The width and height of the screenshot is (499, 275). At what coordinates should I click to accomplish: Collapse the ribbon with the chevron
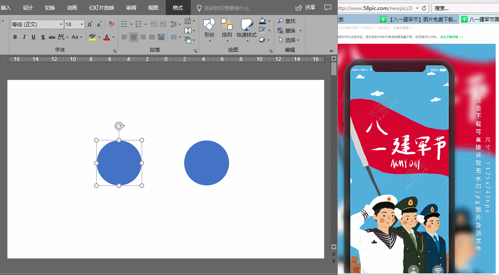(331, 51)
